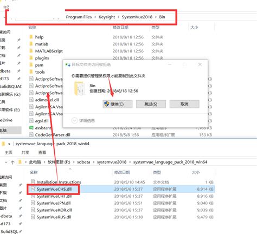Select the SystemVueKOR.dll file icon
Image resolution: width=257 pixels, height=234 pixels.
33,210
